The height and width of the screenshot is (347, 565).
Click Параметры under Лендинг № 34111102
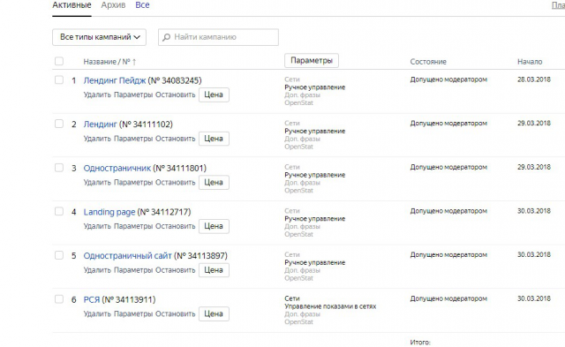pos(133,139)
